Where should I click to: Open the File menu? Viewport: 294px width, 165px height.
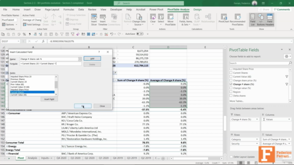(5, 9)
